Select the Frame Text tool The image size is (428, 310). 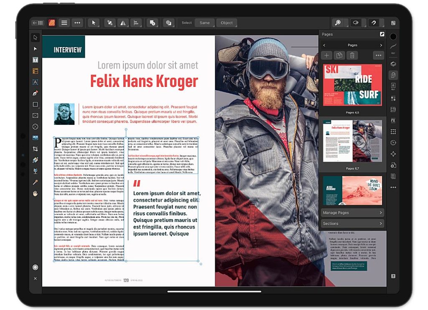36,82
